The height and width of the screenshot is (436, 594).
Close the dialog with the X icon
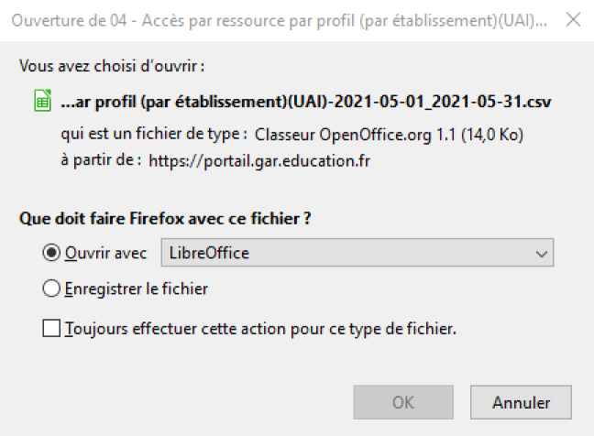(x=573, y=19)
